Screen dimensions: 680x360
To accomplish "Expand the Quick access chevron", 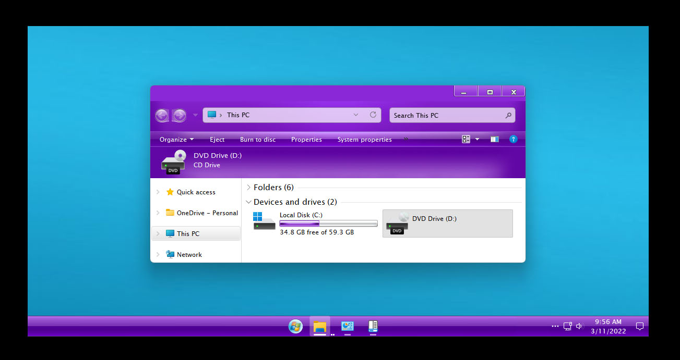I will 158,192.
